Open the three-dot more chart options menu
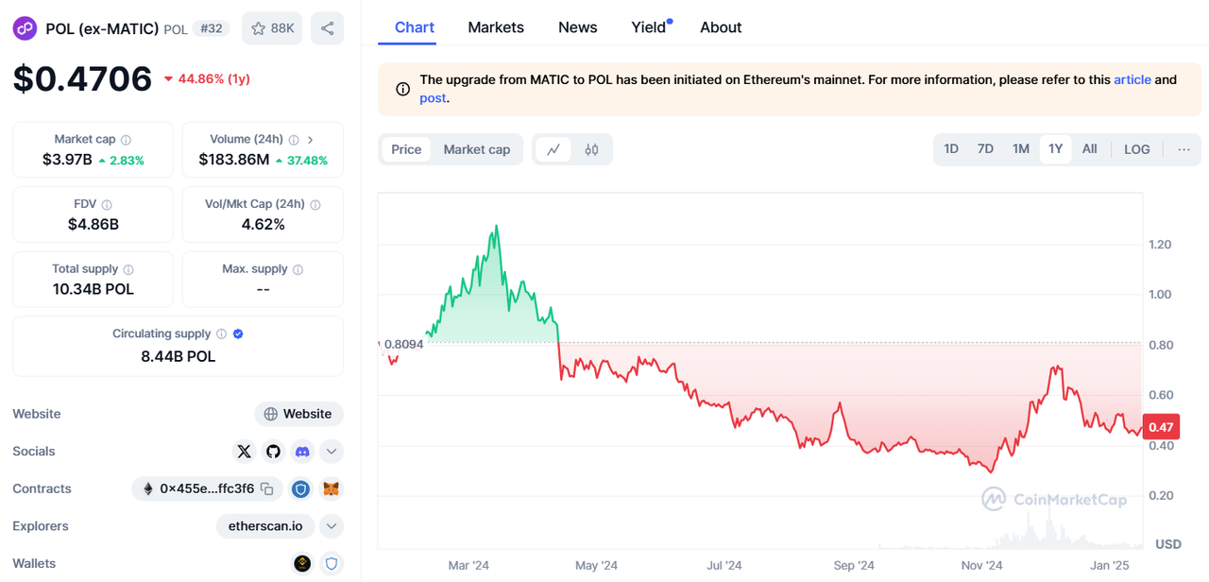Viewport: 1209px width, 582px height. (x=1183, y=149)
